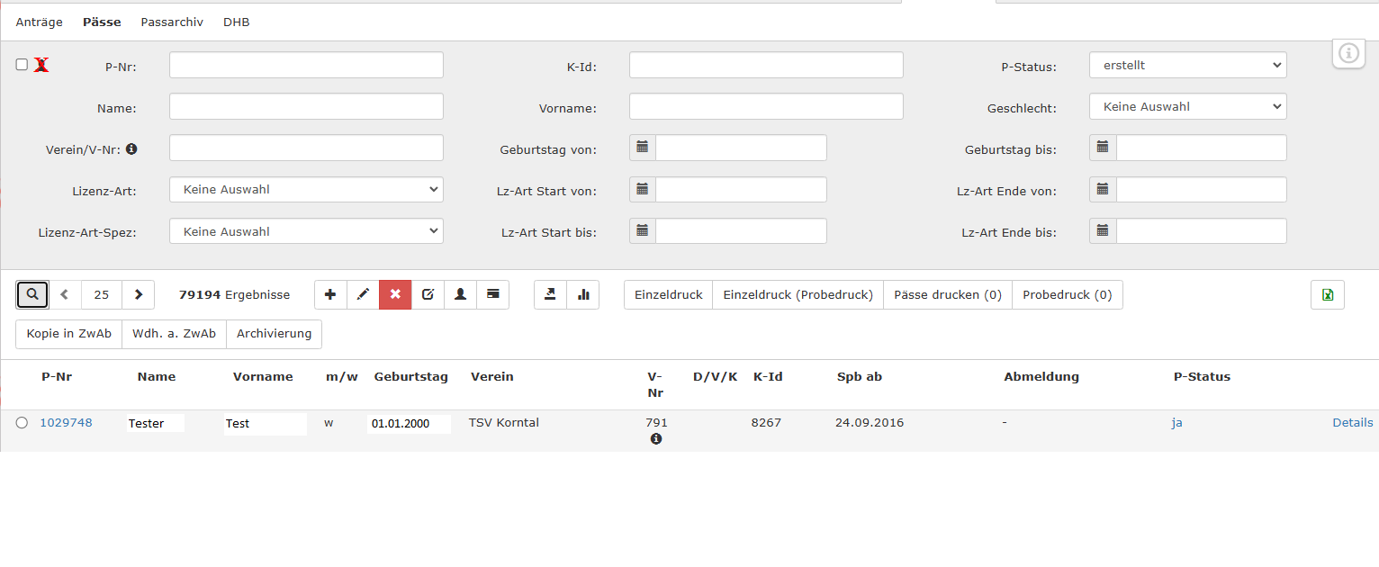Open calendar picker for Geburtstag von
Screen dimensions: 1379x567
click(x=643, y=148)
